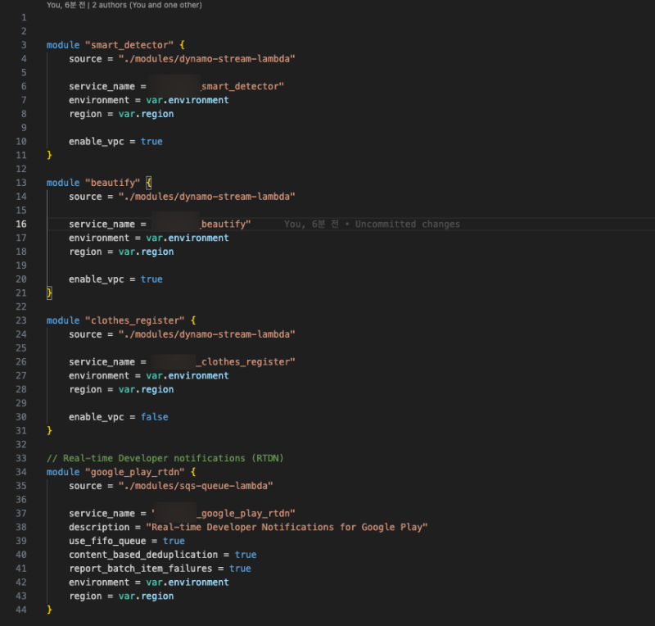This screenshot has height=626, width=655.
Task: Click var.region on the last module's region line
Action: (x=146, y=597)
